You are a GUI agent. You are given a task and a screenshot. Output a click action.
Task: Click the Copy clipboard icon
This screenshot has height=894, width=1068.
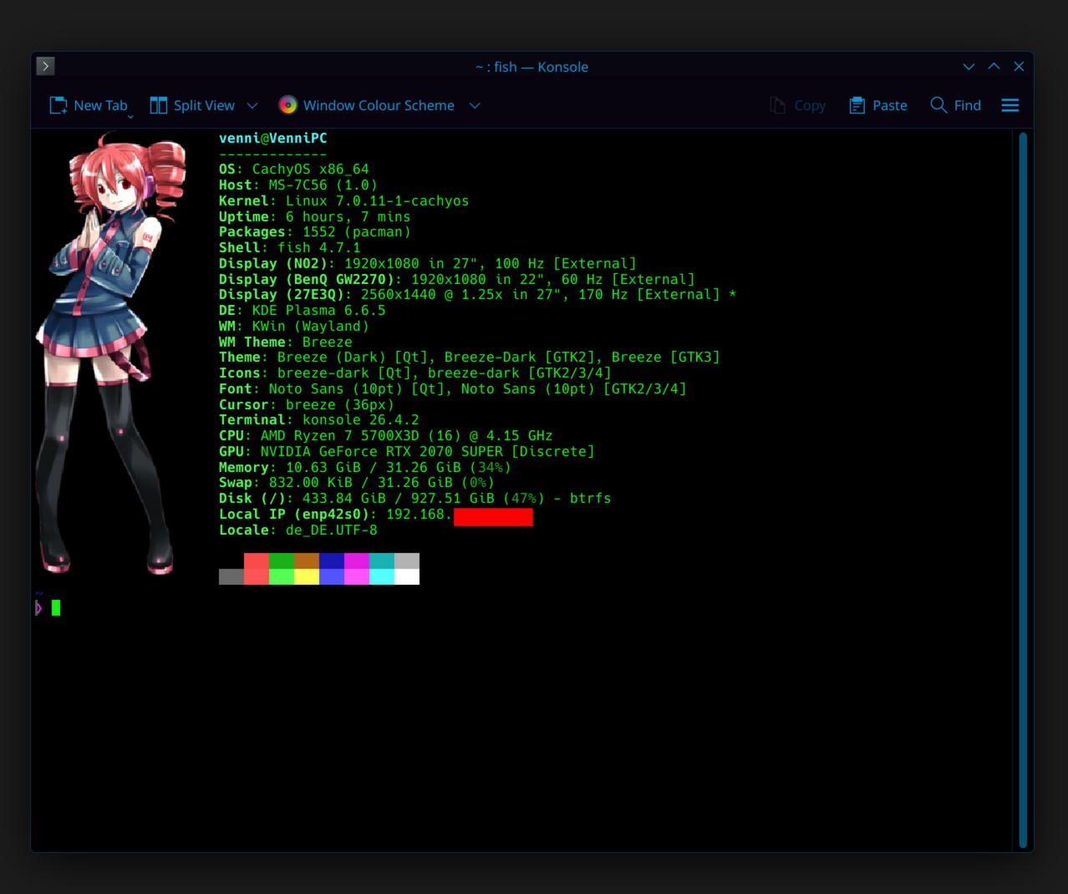tap(777, 105)
